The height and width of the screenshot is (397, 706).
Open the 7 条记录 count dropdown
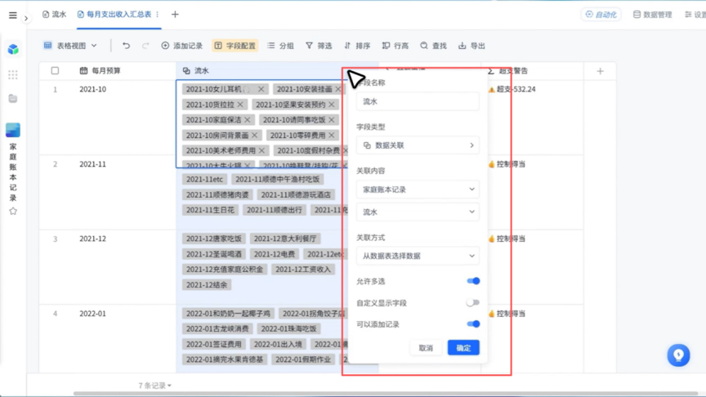155,386
